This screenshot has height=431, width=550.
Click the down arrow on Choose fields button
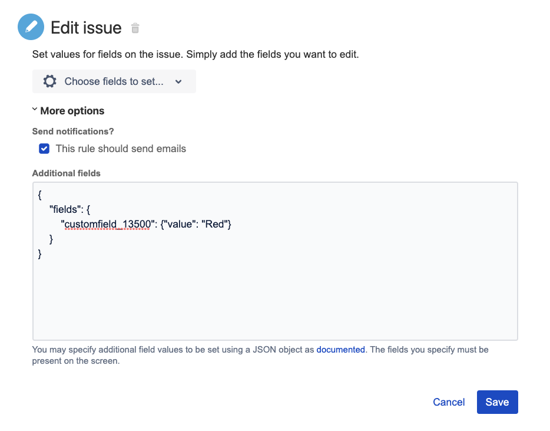point(178,82)
